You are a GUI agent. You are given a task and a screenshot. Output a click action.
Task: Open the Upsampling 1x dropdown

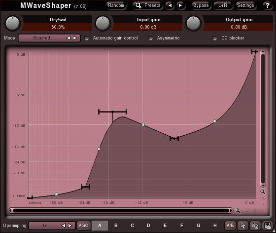(52, 226)
